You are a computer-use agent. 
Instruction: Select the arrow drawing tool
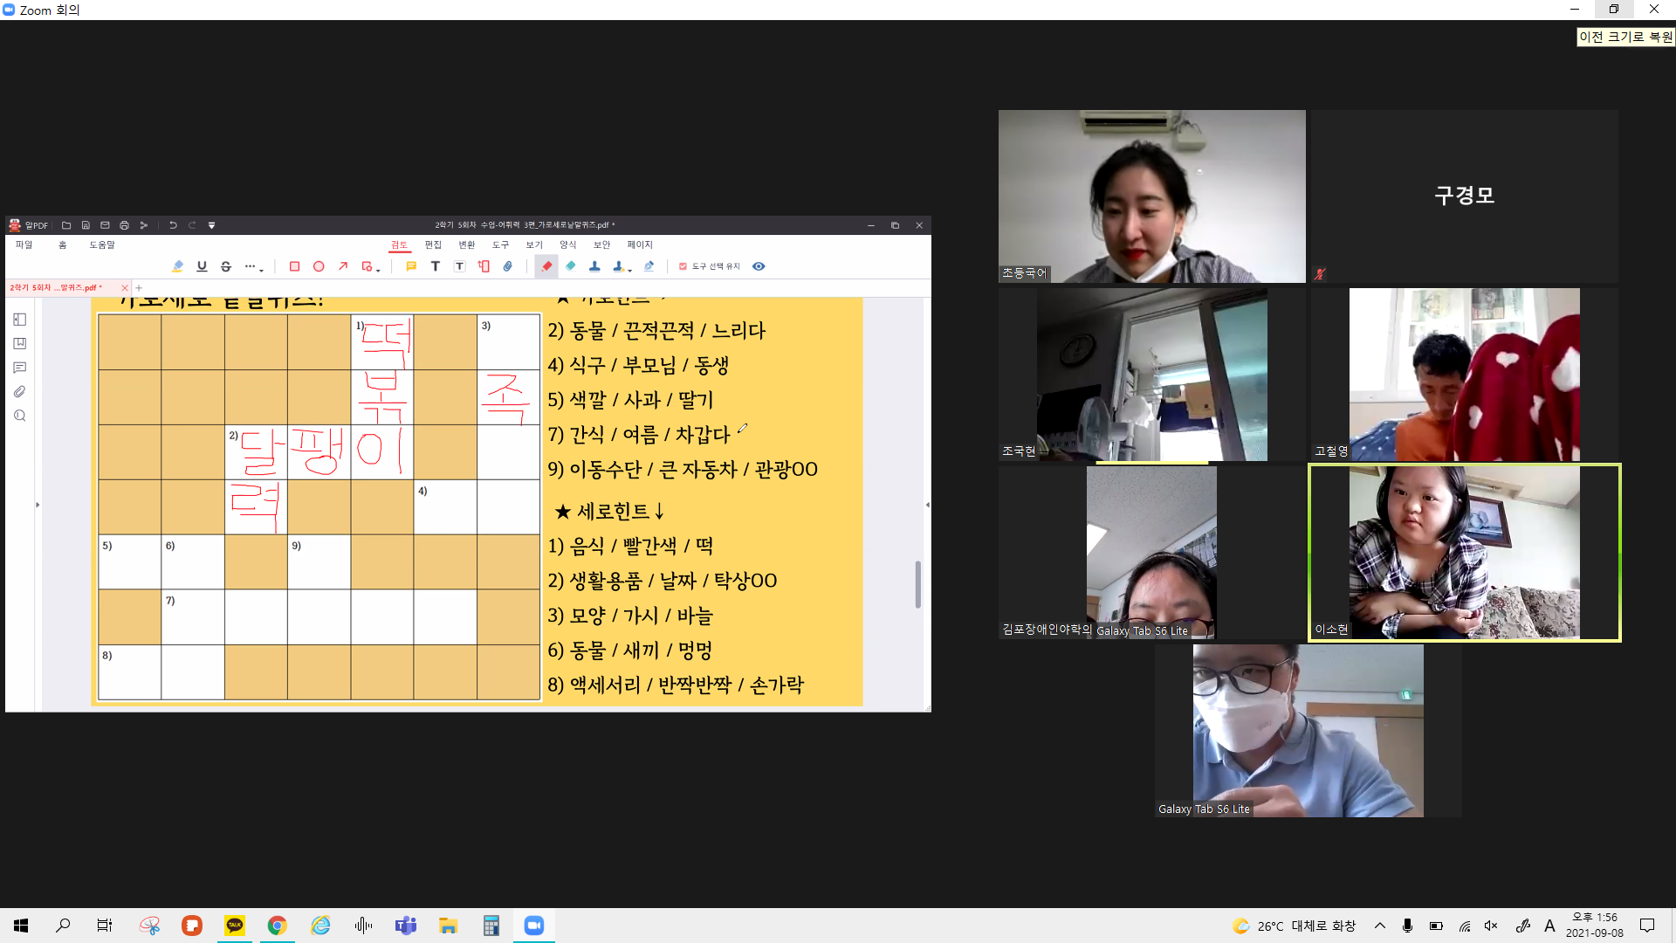[343, 266]
